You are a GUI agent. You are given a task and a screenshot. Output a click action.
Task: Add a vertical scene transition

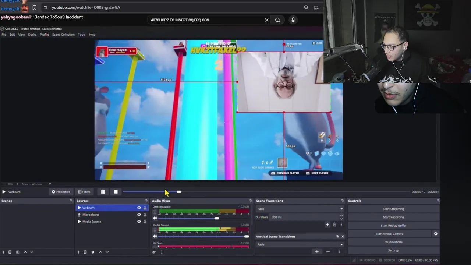317,251
